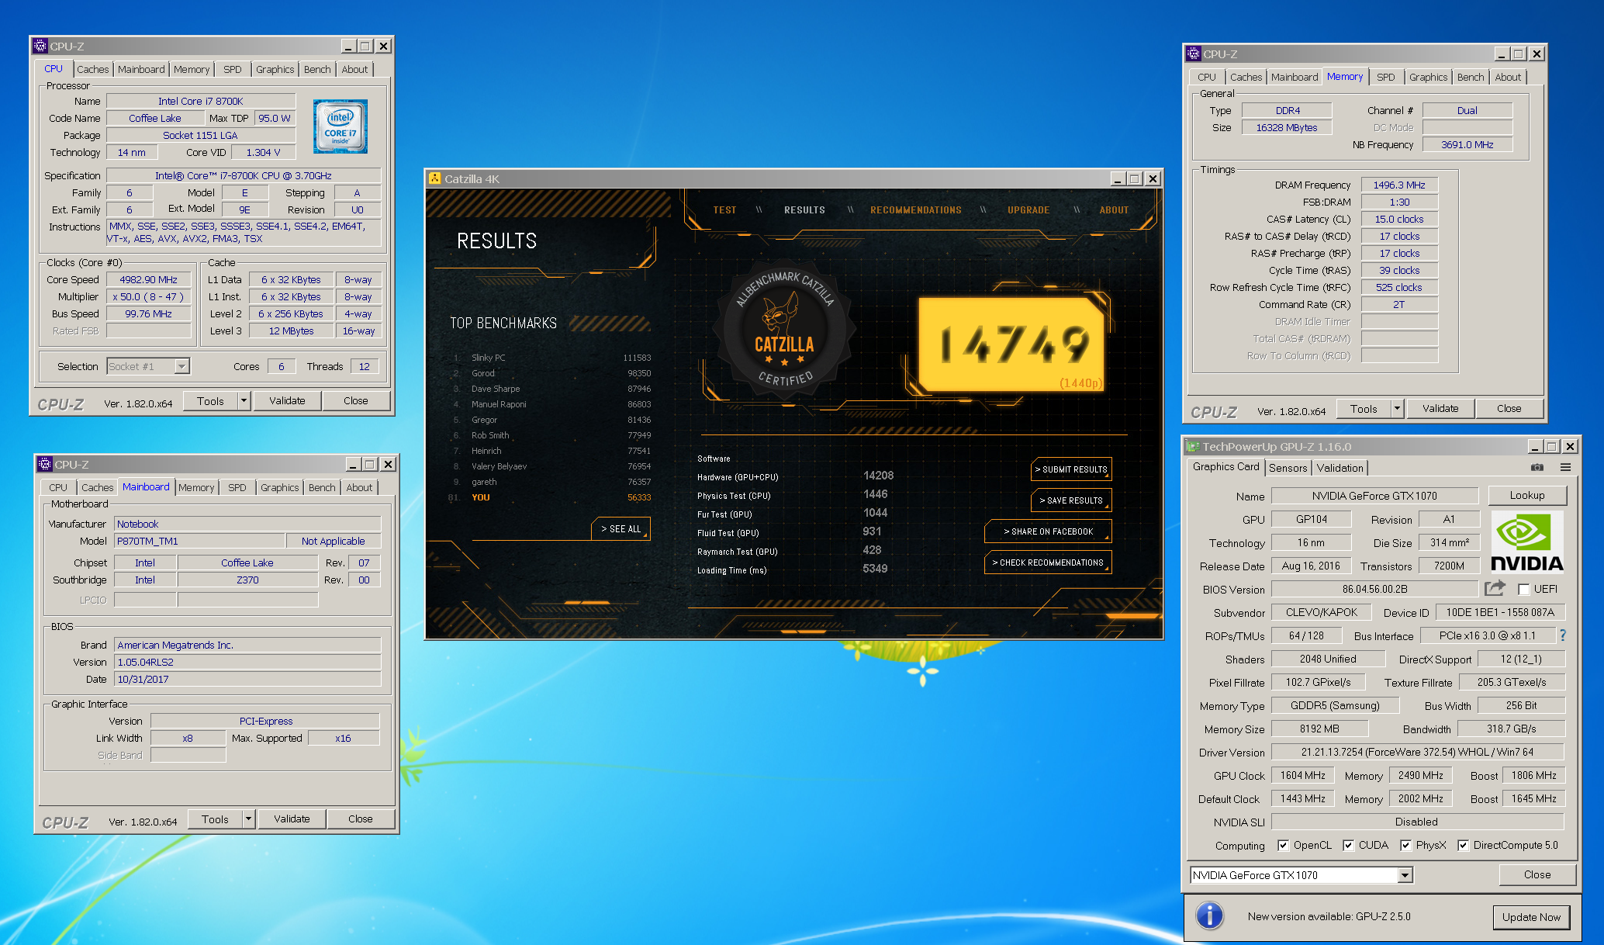Click the Slinky PC benchmark row
Image resolution: width=1604 pixels, height=945 pixels.
(x=551, y=358)
